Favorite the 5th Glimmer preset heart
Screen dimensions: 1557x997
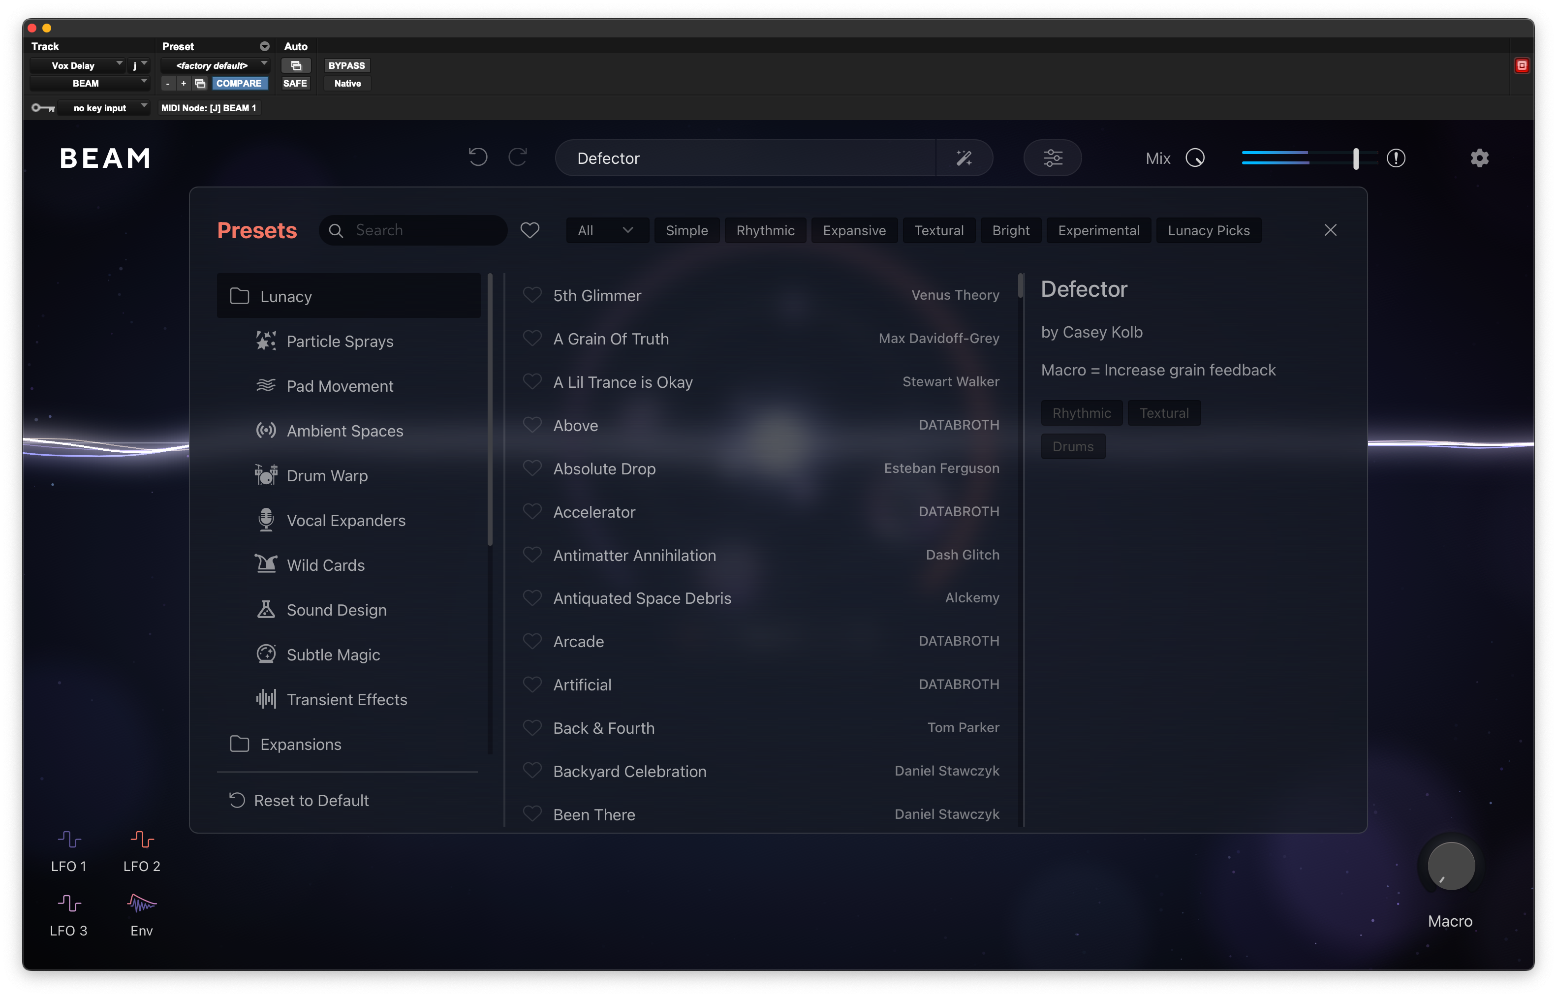[x=532, y=295]
